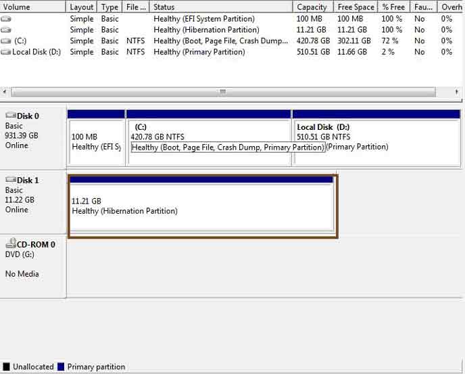This screenshot has height=374, width=465.
Task: Click the Hibernation Partition volume row icon
Action: coord(6,30)
